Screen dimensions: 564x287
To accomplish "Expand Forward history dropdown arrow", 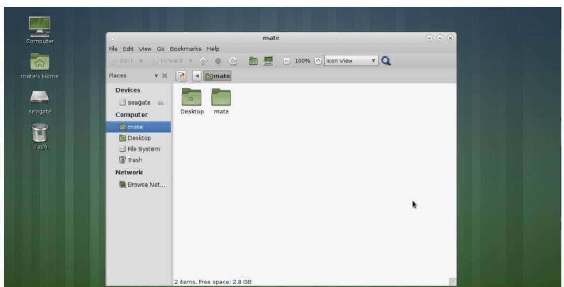I will [x=190, y=61].
